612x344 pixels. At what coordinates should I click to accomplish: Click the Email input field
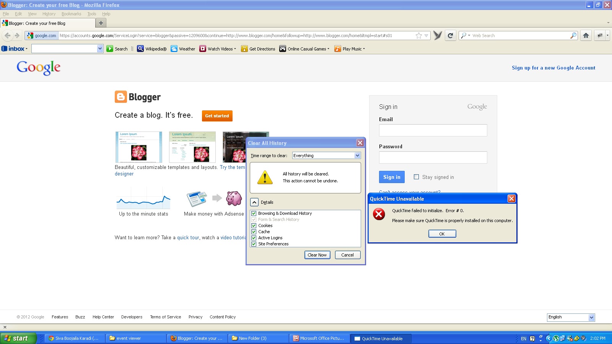[433, 130]
